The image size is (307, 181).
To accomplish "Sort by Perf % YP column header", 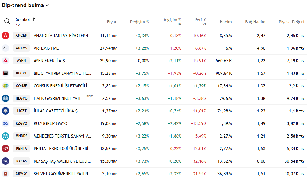I will pyautogui.click(x=200, y=22).
